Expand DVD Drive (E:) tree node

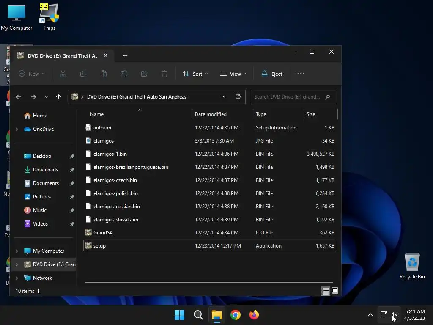point(17,264)
